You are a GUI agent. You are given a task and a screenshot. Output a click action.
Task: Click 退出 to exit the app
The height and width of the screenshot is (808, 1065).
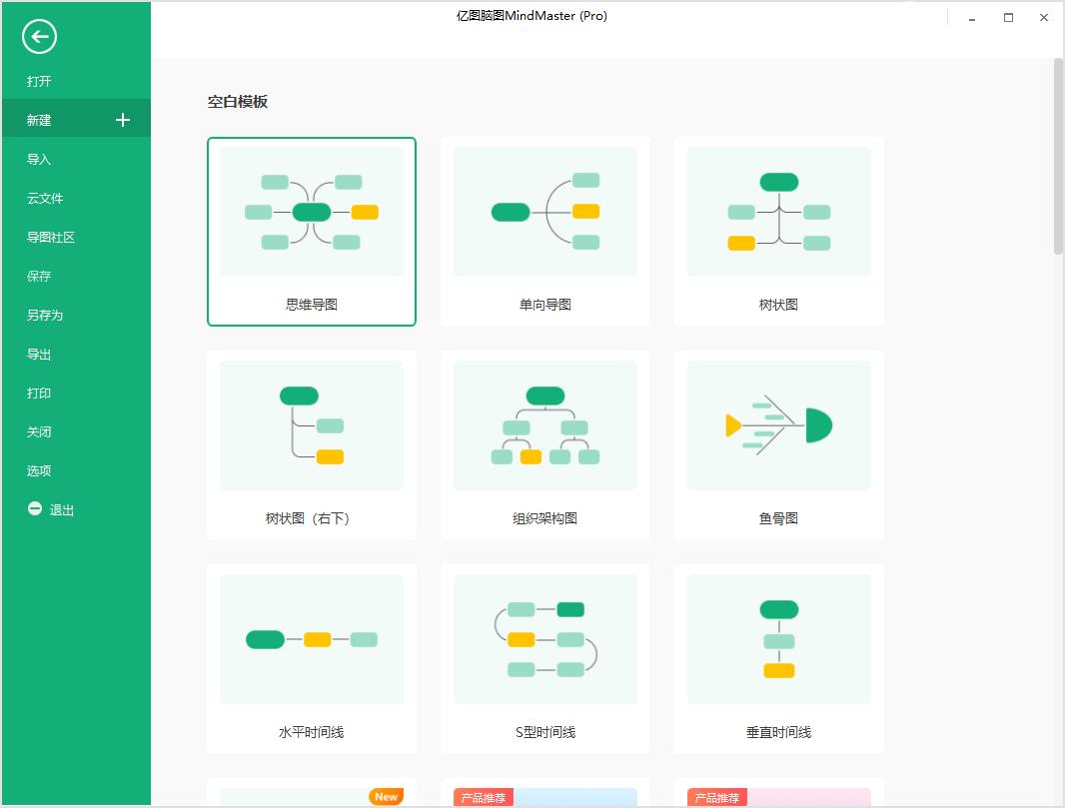[61, 510]
